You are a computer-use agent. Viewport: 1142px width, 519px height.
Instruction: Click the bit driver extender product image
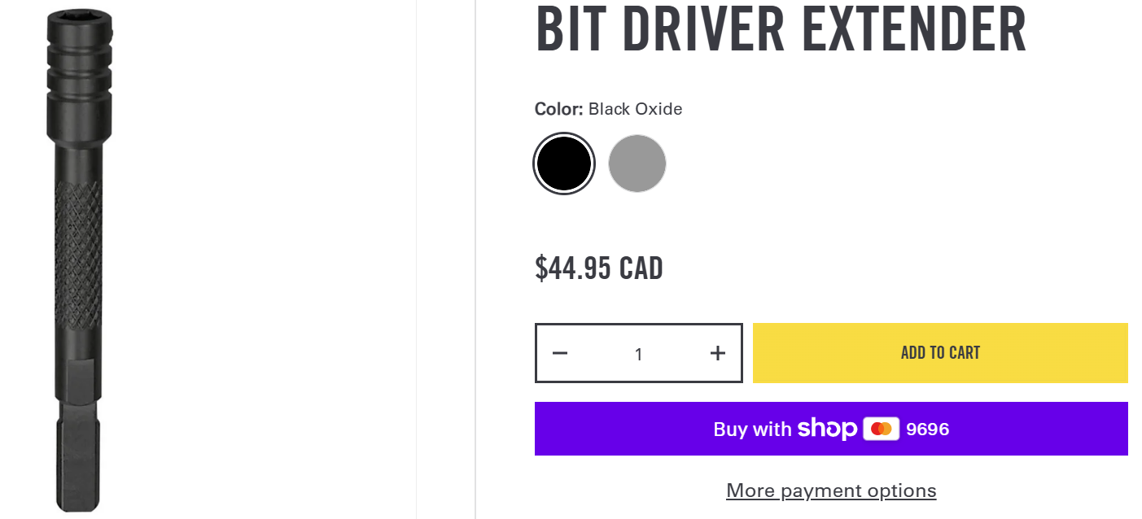79,259
